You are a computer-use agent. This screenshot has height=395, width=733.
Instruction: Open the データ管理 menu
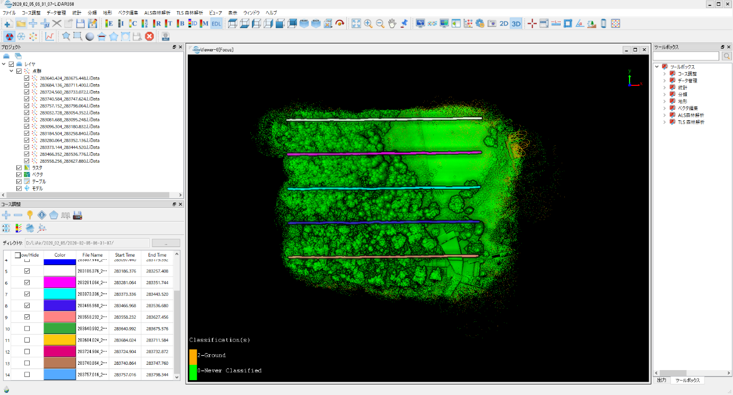[x=56, y=12]
